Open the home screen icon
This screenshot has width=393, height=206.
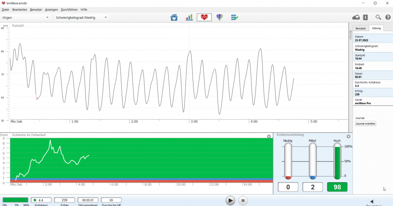point(174,17)
